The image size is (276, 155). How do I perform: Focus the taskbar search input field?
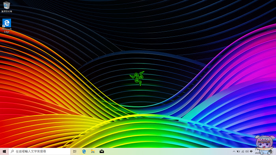[x=39, y=151]
